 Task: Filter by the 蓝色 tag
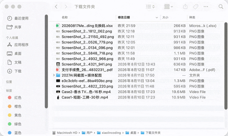pos(14,133)
